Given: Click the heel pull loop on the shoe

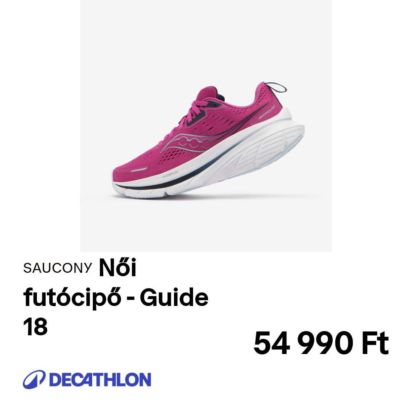Looking at the screenshot, I should pos(277,87).
